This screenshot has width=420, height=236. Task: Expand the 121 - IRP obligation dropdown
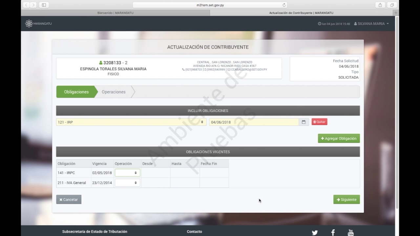(x=131, y=122)
